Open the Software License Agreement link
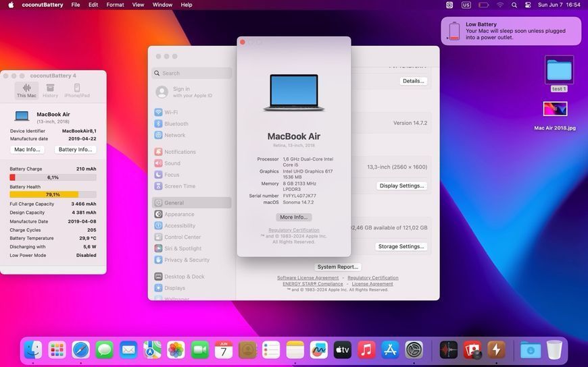The width and height of the screenshot is (588, 367). click(x=308, y=278)
